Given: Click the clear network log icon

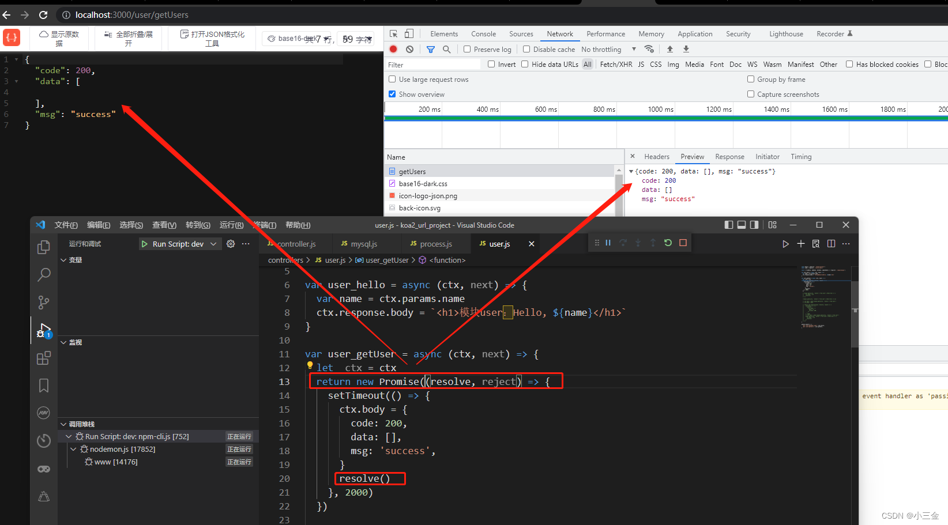Looking at the screenshot, I should [x=409, y=49].
